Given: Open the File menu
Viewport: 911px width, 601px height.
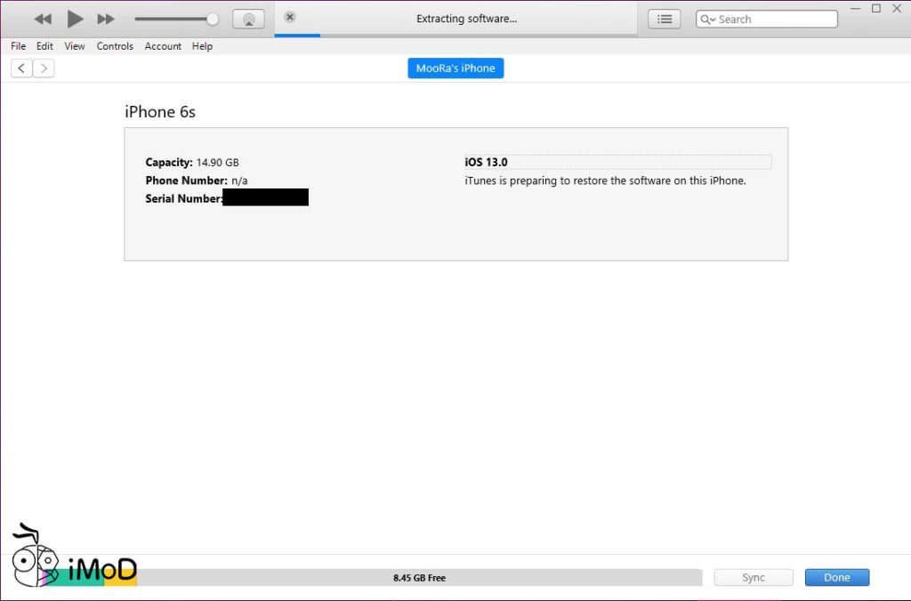Looking at the screenshot, I should coord(18,46).
